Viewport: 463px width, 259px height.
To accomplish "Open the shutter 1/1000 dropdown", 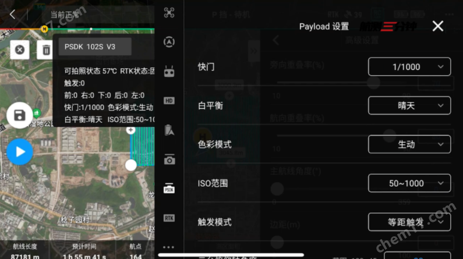I will coord(409,67).
